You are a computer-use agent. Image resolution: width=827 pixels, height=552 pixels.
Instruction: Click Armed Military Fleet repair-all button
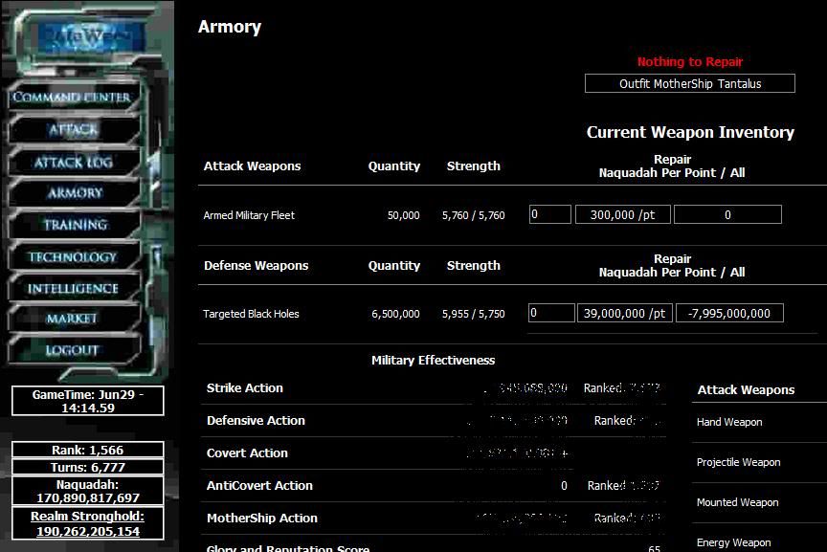(x=727, y=215)
